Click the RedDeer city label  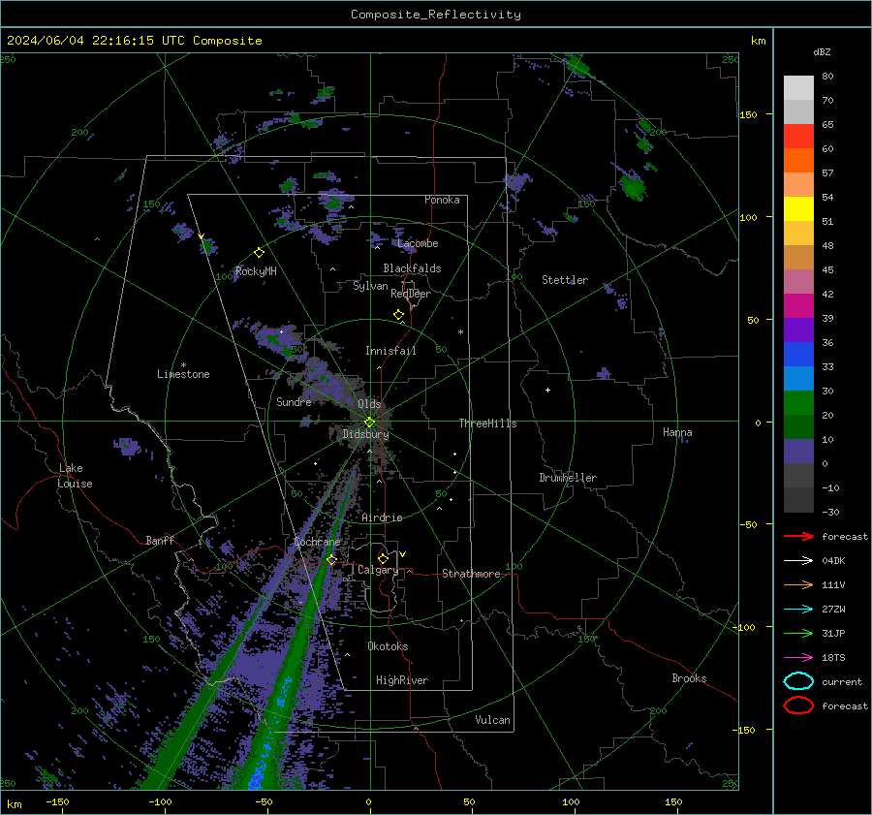click(x=411, y=294)
